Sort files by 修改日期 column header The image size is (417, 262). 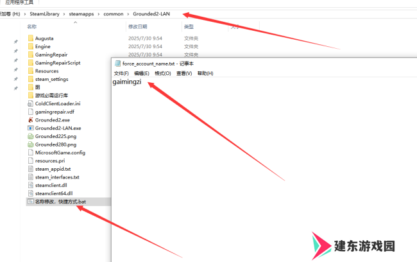(x=137, y=26)
